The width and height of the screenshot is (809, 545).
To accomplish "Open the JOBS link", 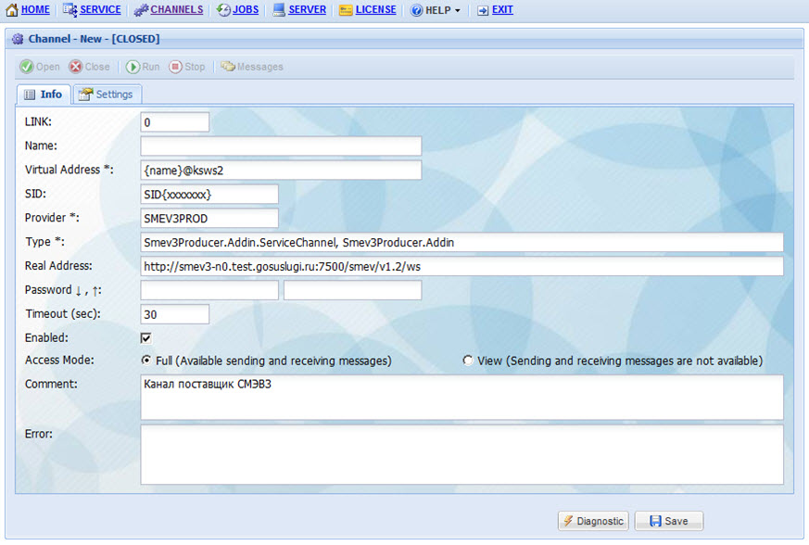I will 246,10.
